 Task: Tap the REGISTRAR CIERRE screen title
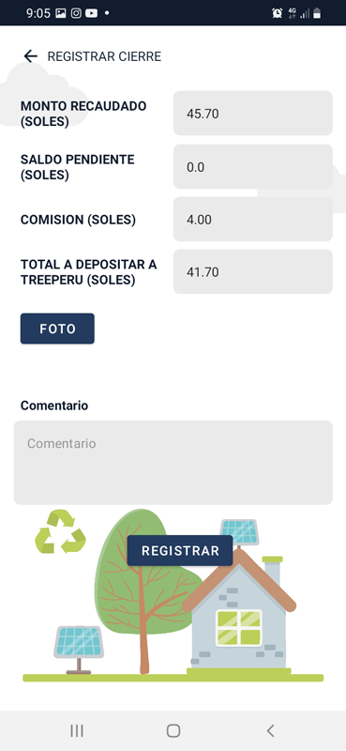point(104,56)
